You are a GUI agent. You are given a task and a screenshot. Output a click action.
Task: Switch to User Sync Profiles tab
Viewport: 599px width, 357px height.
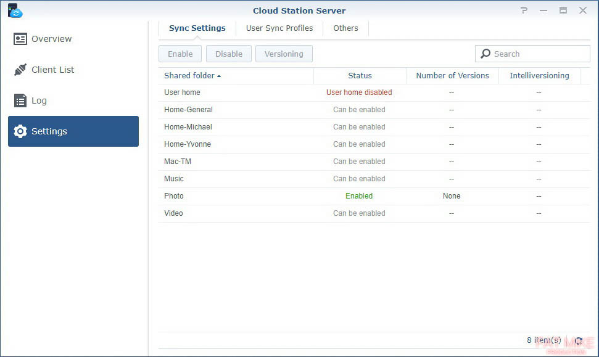279,28
